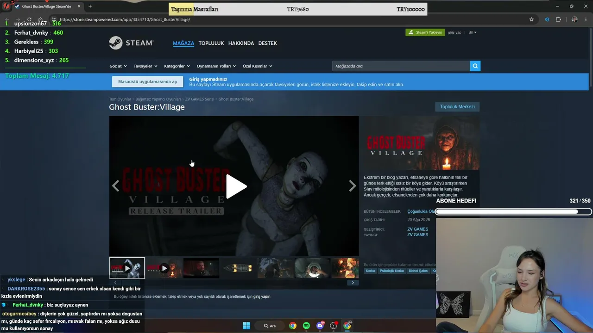Image resolution: width=593 pixels, height=333 pixels.
Task: Go to the DESTEK tab
Action: click(268, 43)
